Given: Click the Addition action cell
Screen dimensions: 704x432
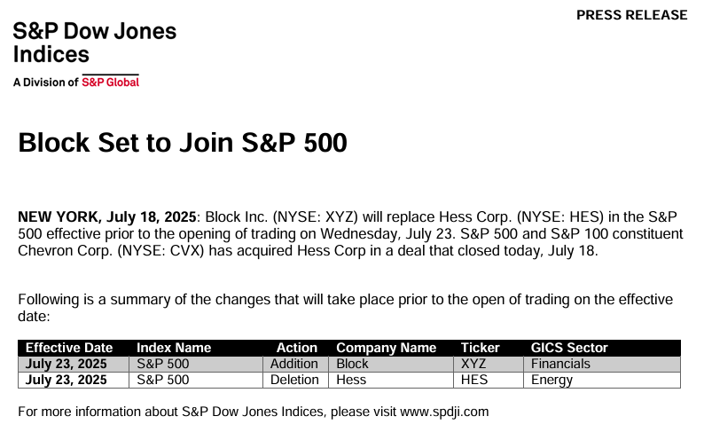Looking at the screenshot, I should [295, 364].
